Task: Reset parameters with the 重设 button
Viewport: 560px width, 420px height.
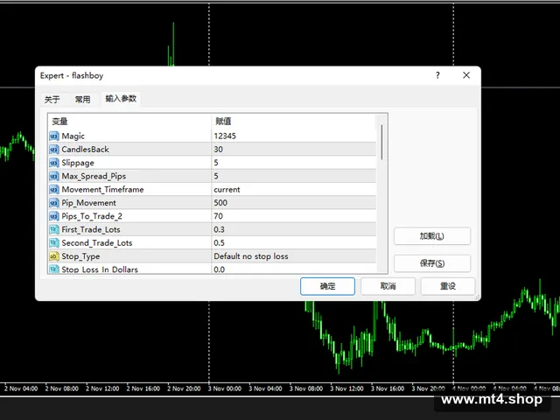Action: point(448,286)
